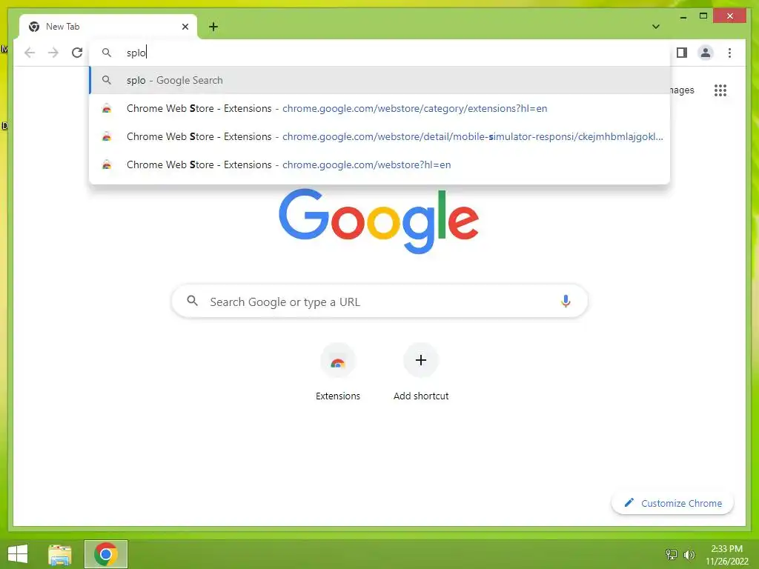Click the Google search box
The width and height of the screenshot is (759, 569).
click(x=380, y=302)
